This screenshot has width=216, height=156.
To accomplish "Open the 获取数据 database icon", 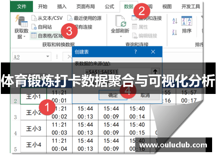I will (x=22, y=21).
